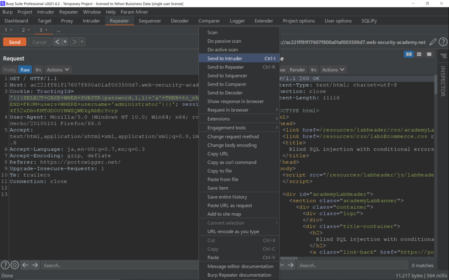Open the Intruder tool tab

click(x=91, y=21)
